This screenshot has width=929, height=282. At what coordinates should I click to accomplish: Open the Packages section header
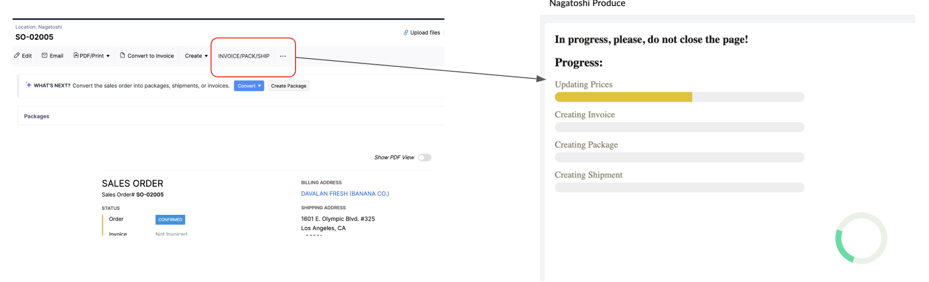[37, 116]
